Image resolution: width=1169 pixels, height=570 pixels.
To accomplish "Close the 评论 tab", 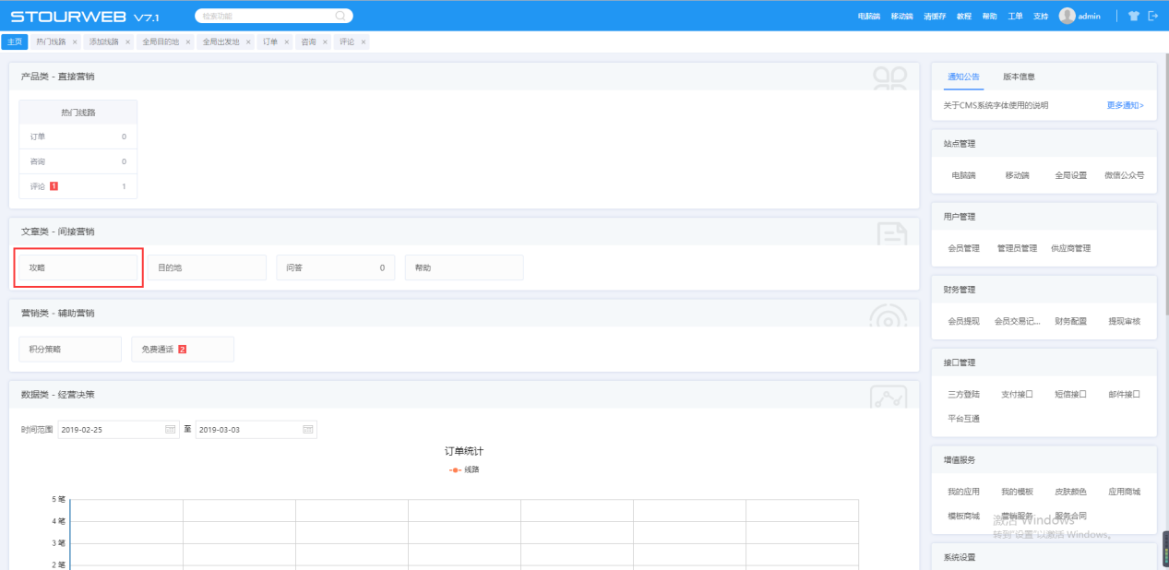I will (364, 42).
